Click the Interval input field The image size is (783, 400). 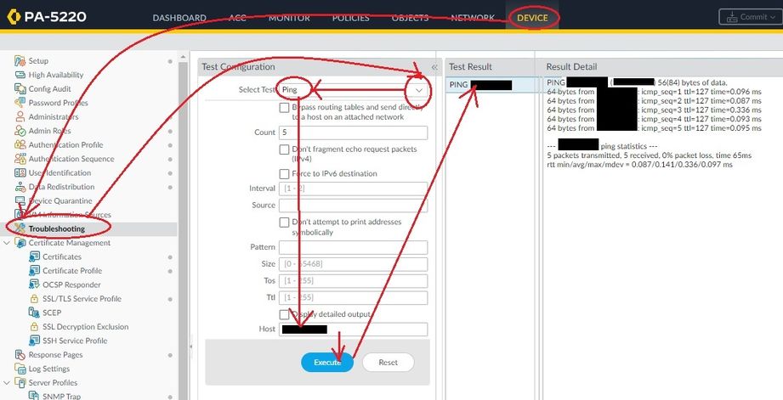pyautogui.click(x=353, y=189)
